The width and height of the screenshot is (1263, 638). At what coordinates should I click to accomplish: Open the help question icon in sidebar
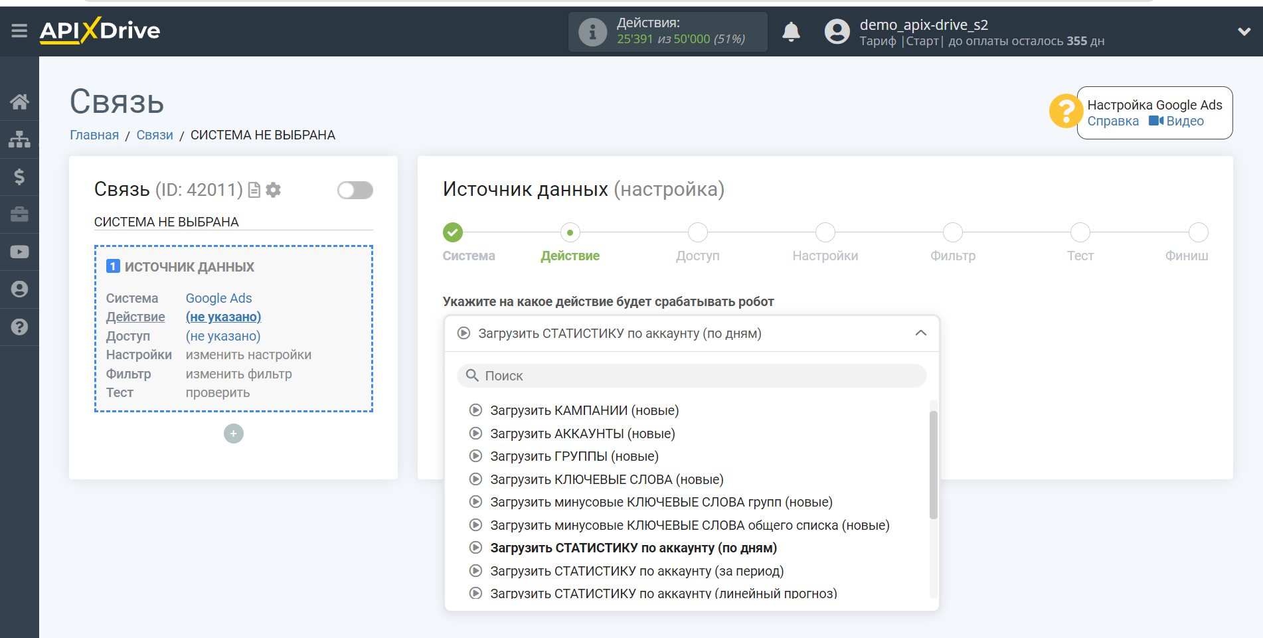(19, 327)
